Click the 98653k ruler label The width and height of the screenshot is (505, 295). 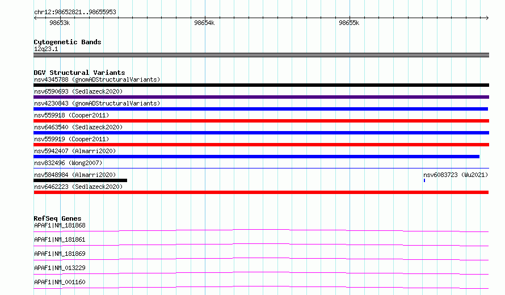coord(60,23)
